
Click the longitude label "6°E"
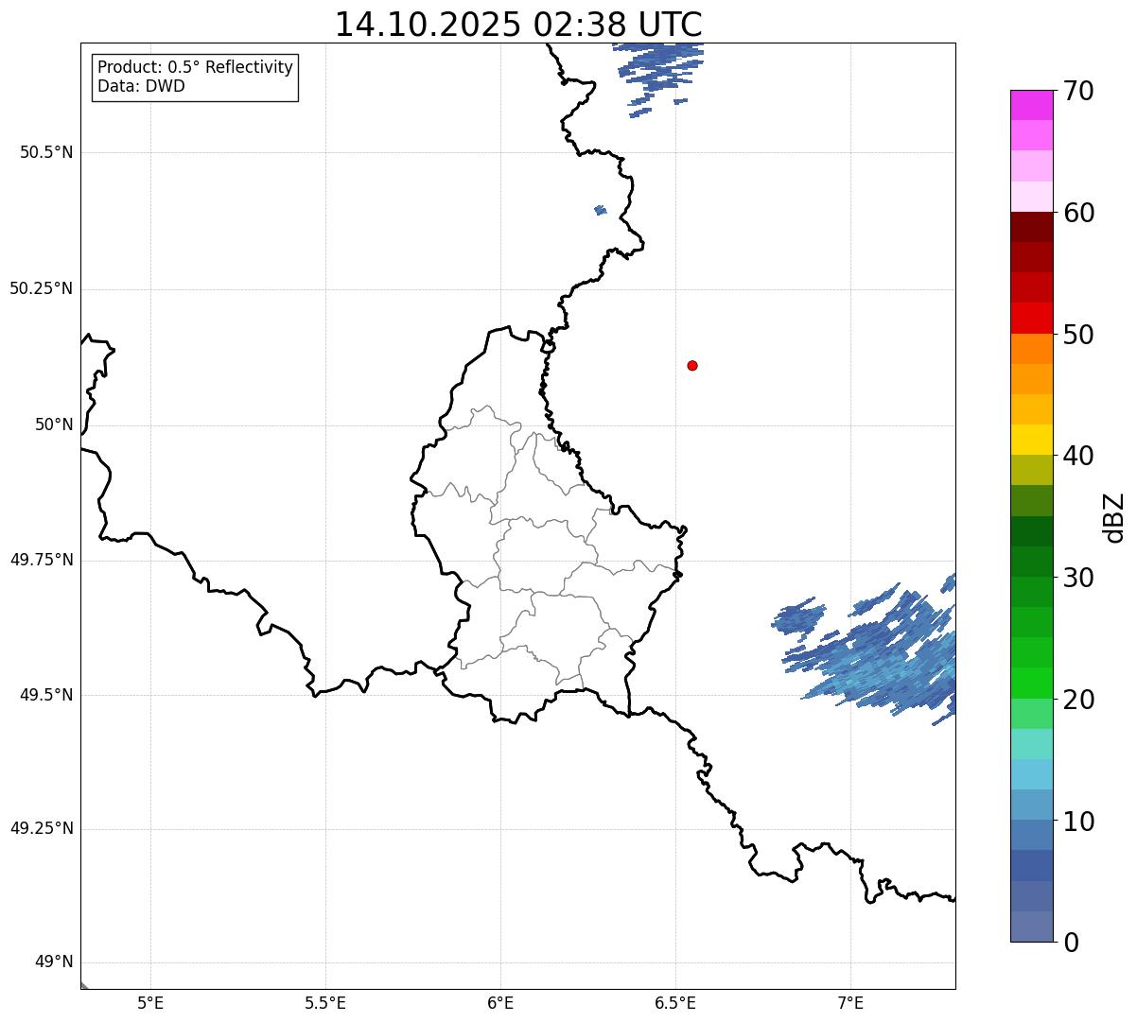click(500, 1002)
